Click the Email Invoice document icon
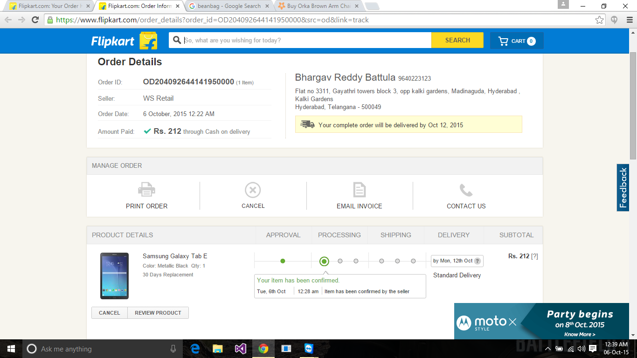 tap(359, 190)
